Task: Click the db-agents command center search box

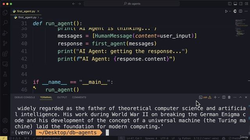Action: click(132, 4)
